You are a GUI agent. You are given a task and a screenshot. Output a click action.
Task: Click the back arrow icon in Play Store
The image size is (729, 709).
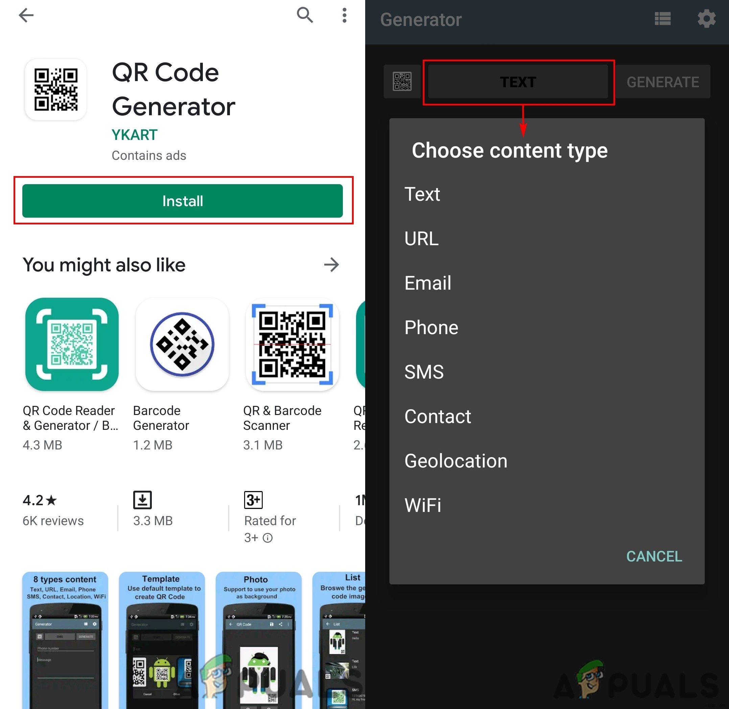(26, 16)
